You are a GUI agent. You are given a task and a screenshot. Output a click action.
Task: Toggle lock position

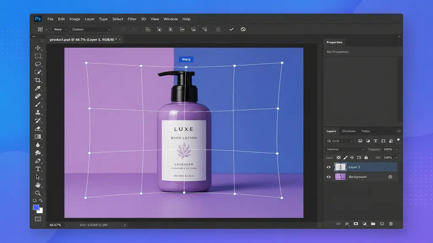pos(352,158)
